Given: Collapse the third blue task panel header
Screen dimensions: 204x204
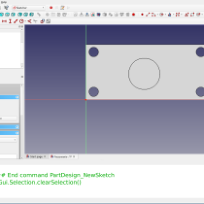Looking at the screenshot, I should (x=17, y=133).
